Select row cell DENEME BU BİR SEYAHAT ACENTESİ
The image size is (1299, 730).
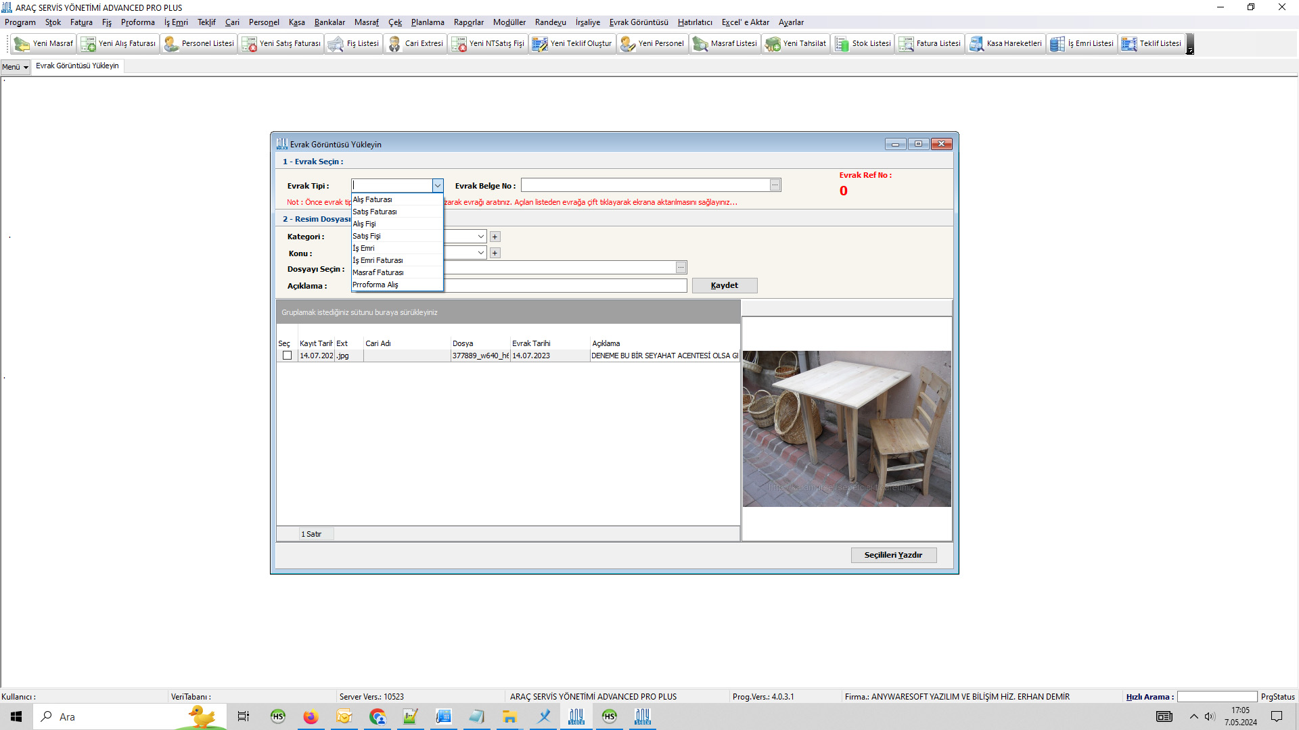click(665, 356)
